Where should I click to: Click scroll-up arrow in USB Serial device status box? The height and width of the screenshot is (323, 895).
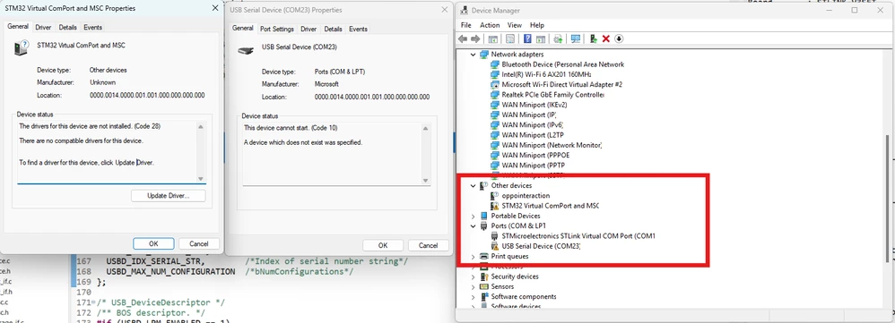click(x=426, y=129)
